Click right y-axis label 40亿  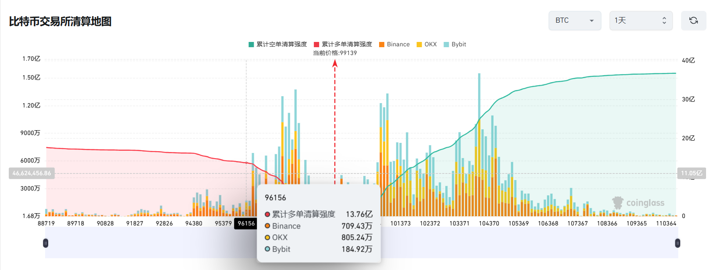(688, 60)
